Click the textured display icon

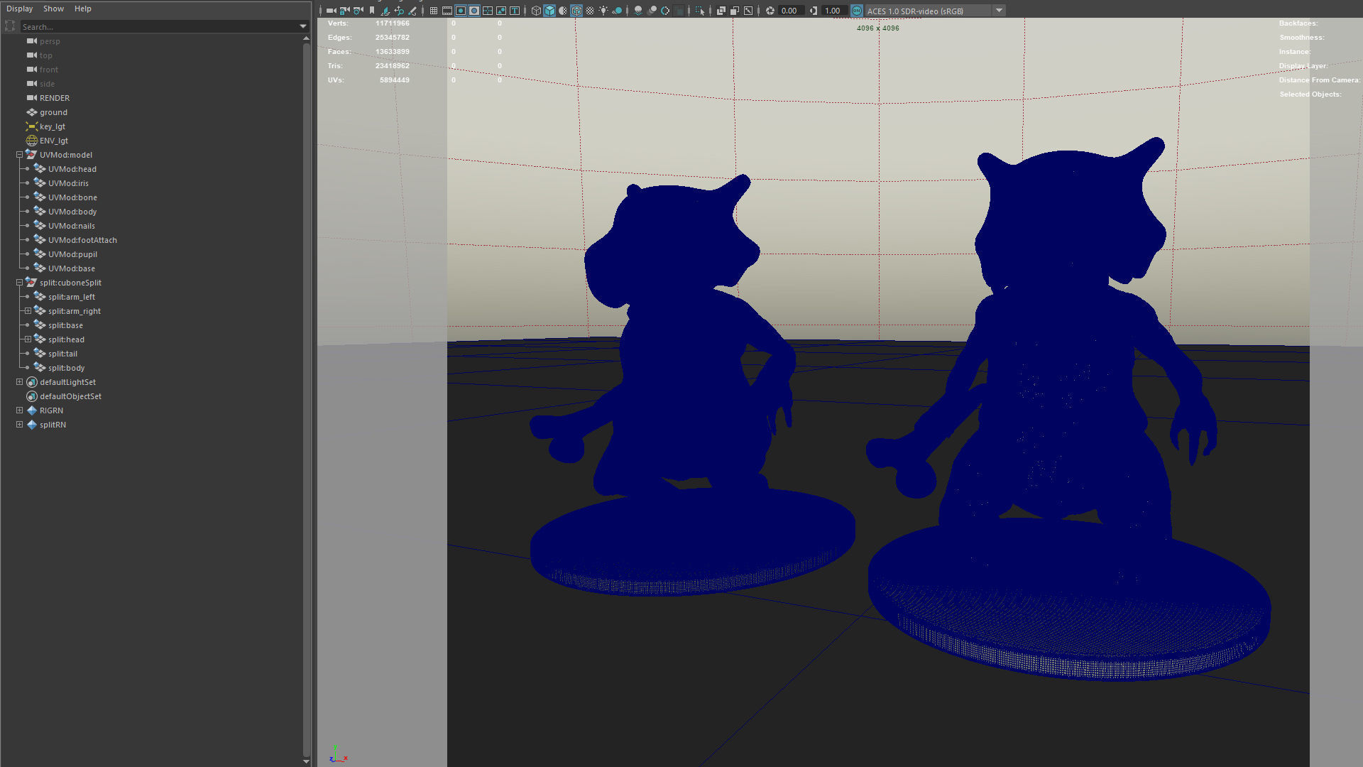click(x=590, y=11)
